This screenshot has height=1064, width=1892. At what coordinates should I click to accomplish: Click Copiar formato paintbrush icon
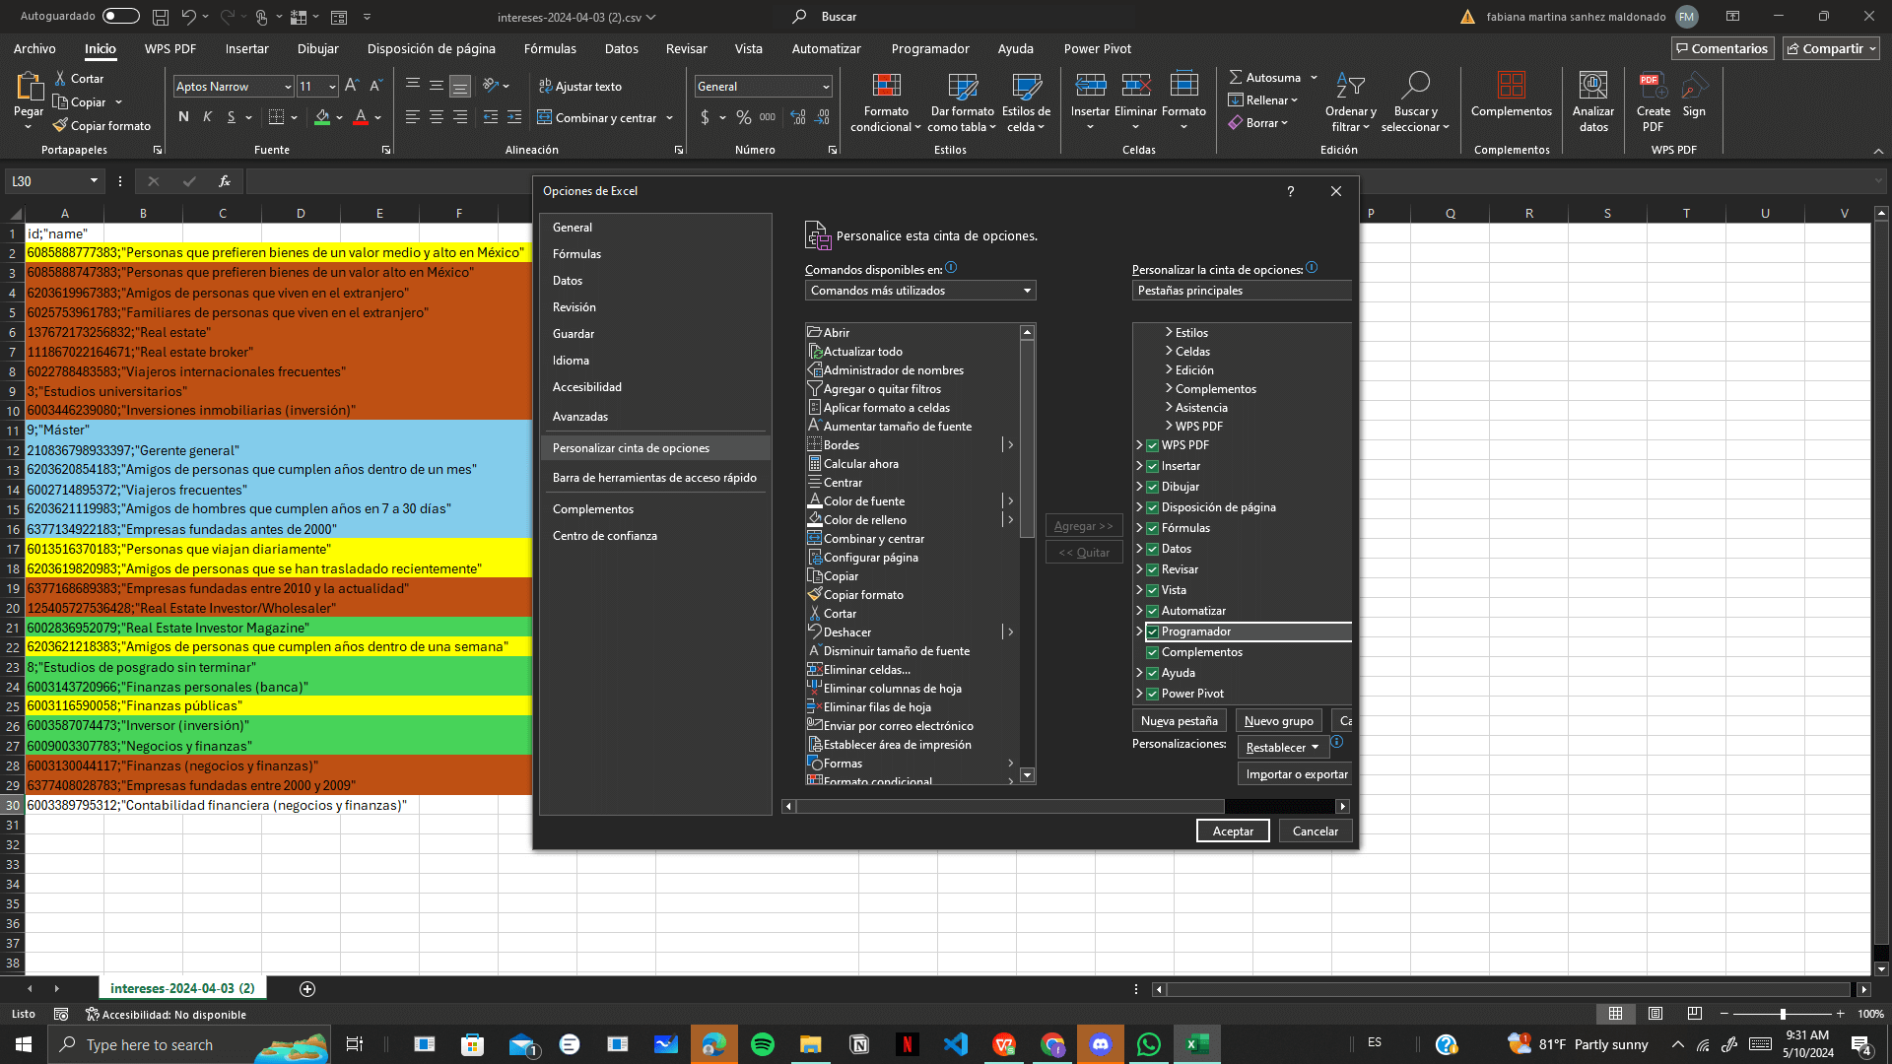61,125
